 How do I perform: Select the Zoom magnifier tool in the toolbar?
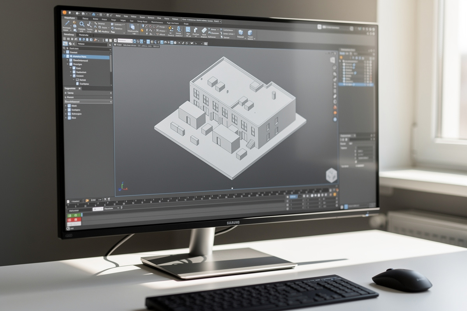tap(82, 23)
